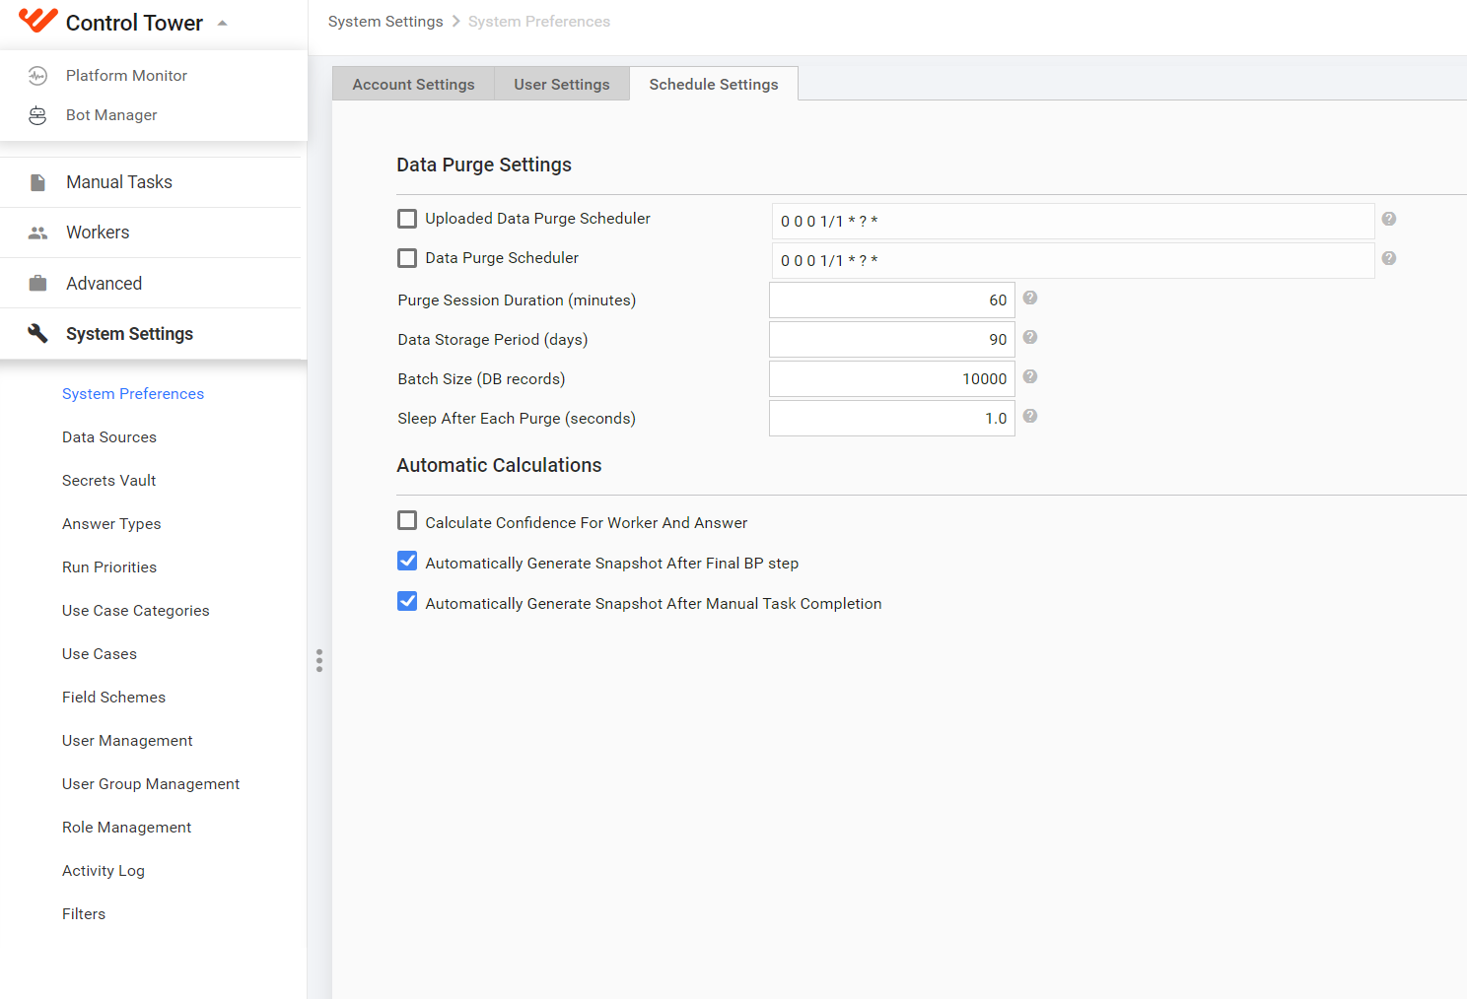Screen dimensions: 1467x999
Task: Open Data Sources page
Action: 109,437
